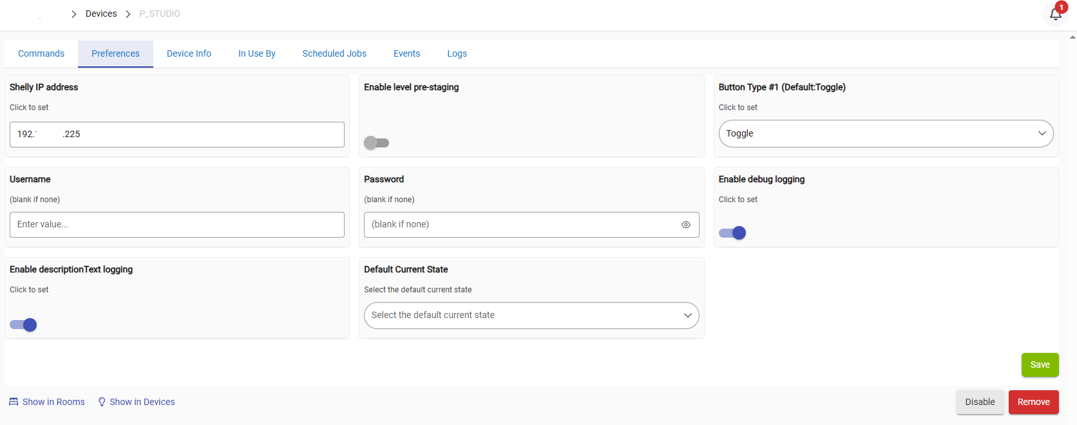Click into the Username input field
This screenshot has width=1077, height=425.
(176, 225)
